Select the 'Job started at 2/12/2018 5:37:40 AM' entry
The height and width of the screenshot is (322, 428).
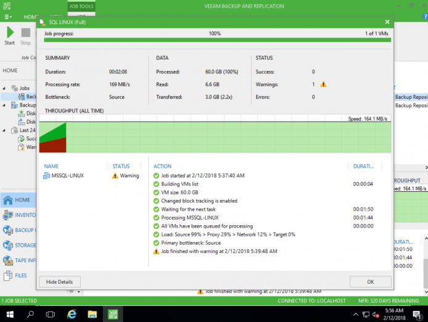(x=202, y=176)
